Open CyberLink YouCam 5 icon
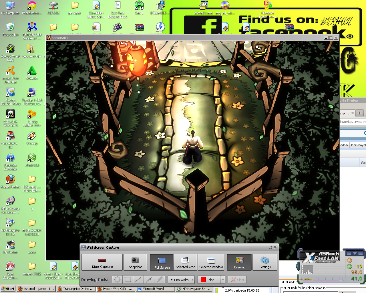 click(x=11, y=118)
